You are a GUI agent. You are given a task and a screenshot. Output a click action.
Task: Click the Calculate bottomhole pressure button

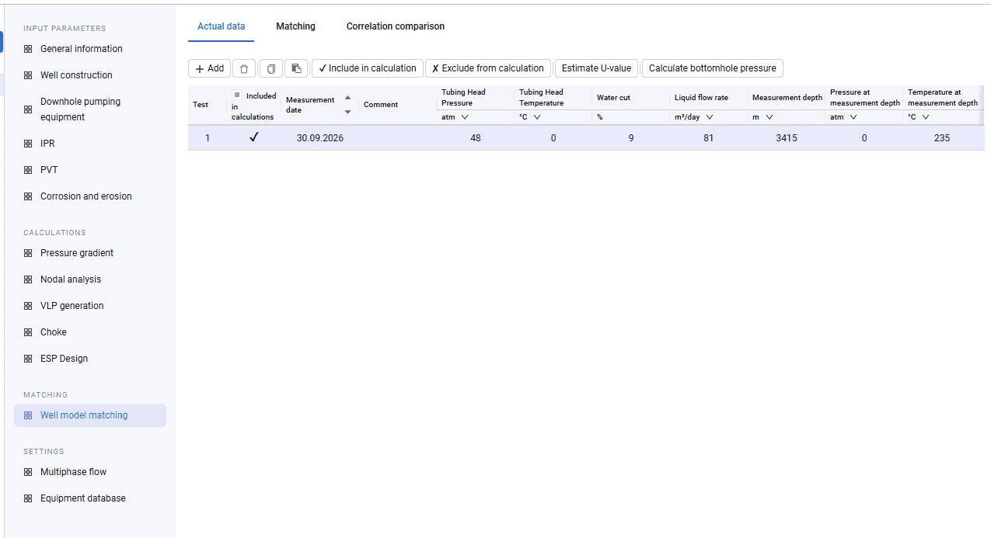(712, 68)
